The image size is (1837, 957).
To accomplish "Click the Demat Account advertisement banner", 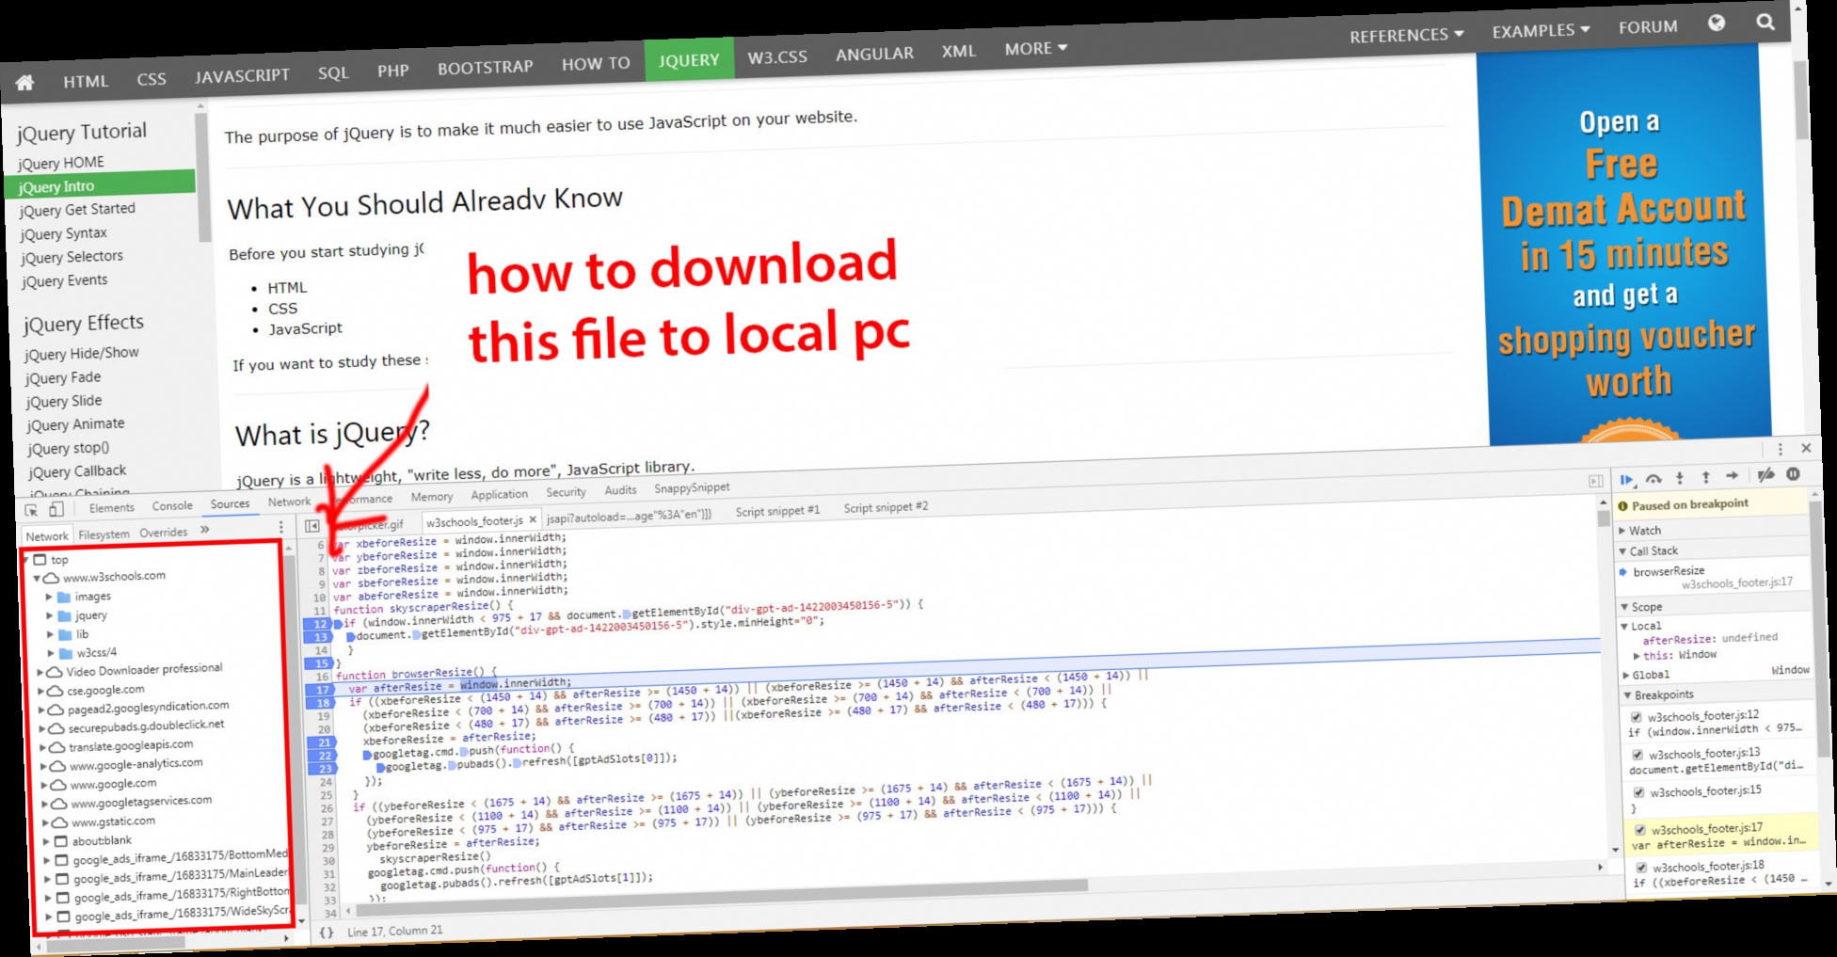I will click(x=1625, y=247).
